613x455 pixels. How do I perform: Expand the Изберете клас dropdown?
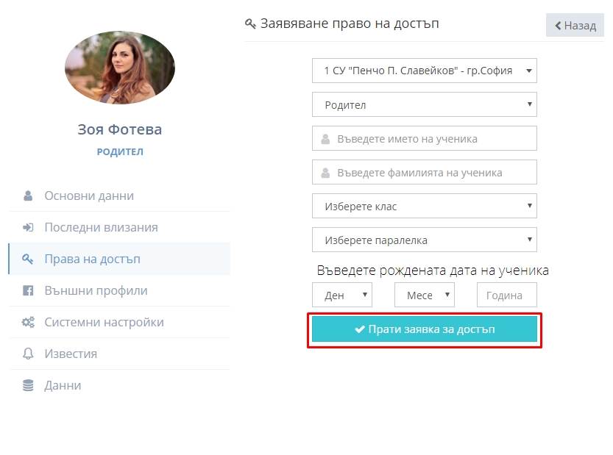tap(424, 206)
